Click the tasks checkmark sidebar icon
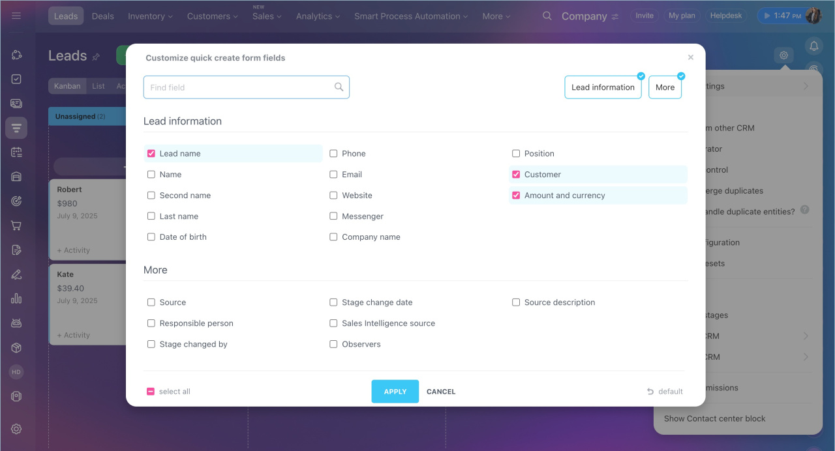Image resolution: width=835 pixels, height=451 pixels. (16, 79)
